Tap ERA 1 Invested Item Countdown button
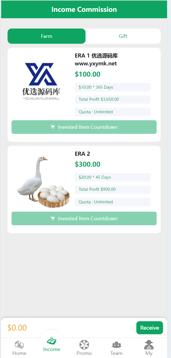171x358 pixels. coord(84,127)
